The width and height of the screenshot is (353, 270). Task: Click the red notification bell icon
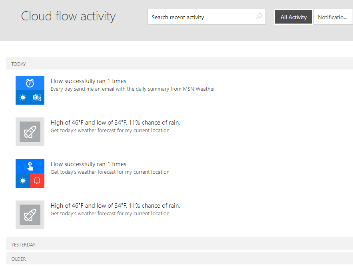(37, 181)
